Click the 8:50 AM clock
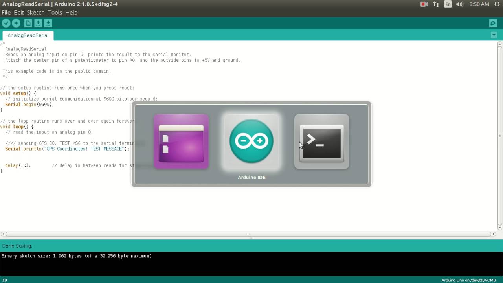Screen dimensions: 503x283 click(479, 4)
